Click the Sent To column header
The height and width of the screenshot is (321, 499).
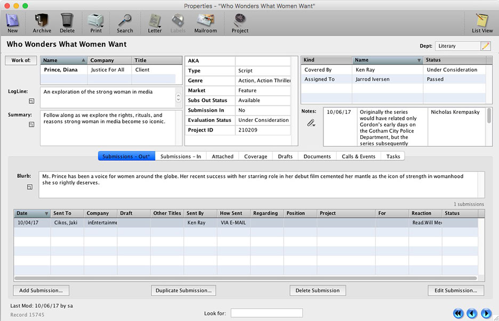click(x=67, y=213)
